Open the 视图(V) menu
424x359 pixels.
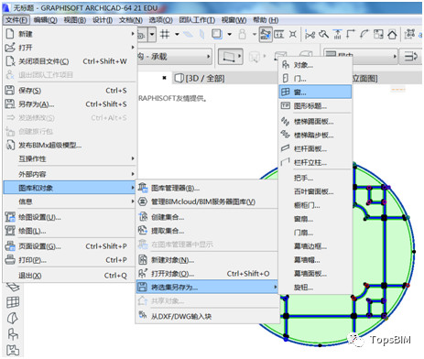point(75,20)
